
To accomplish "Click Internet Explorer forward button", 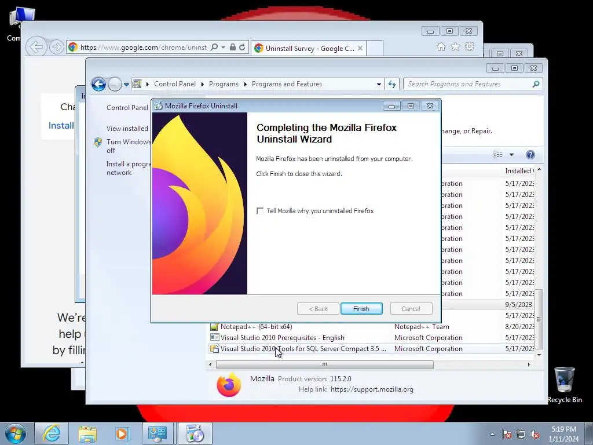I will (56, 47).
